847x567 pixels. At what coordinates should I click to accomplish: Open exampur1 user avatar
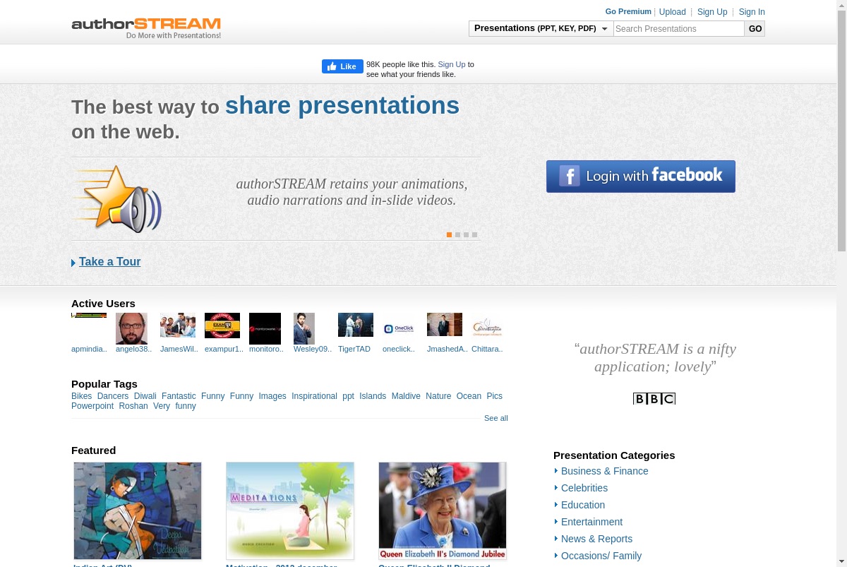(222, 326)
